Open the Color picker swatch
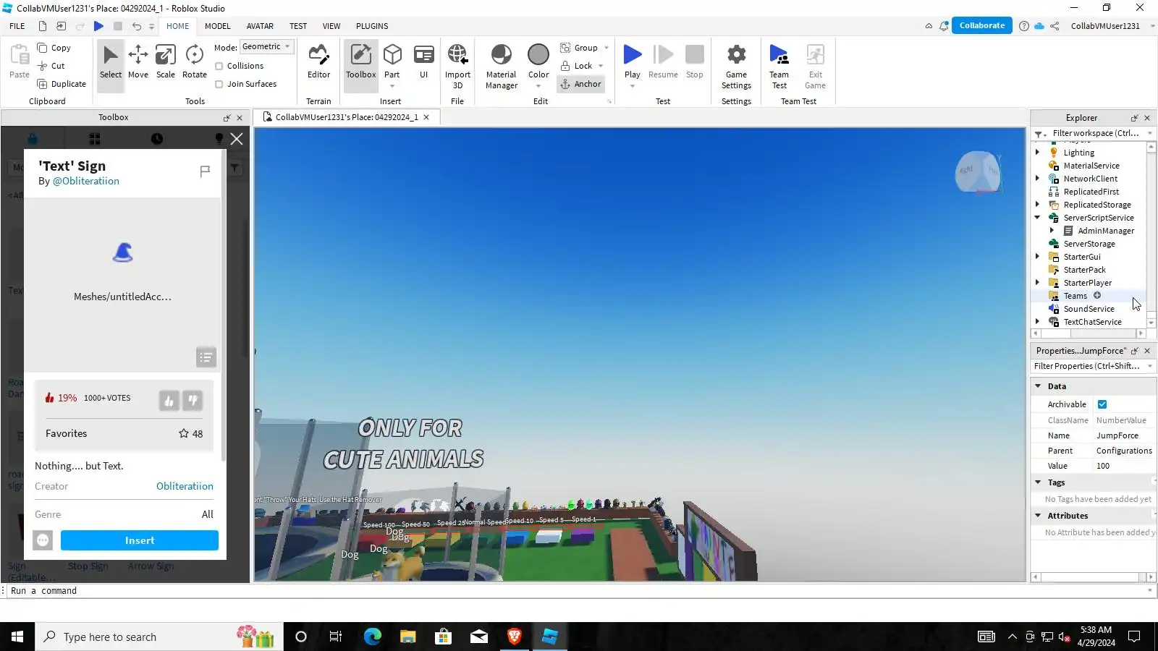 coord(538,54)
